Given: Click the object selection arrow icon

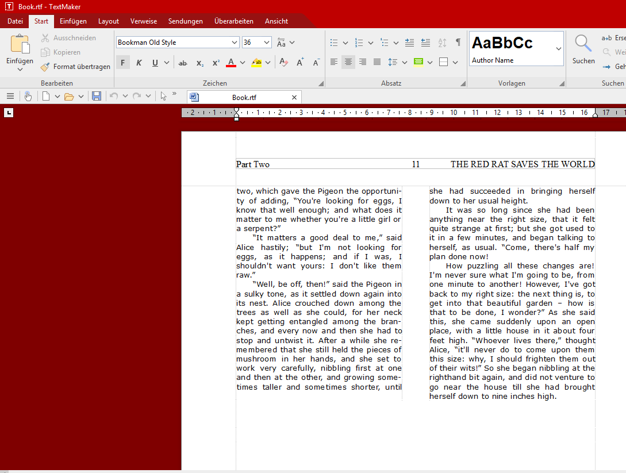Looking at the screenshot, I should [163, 96].
